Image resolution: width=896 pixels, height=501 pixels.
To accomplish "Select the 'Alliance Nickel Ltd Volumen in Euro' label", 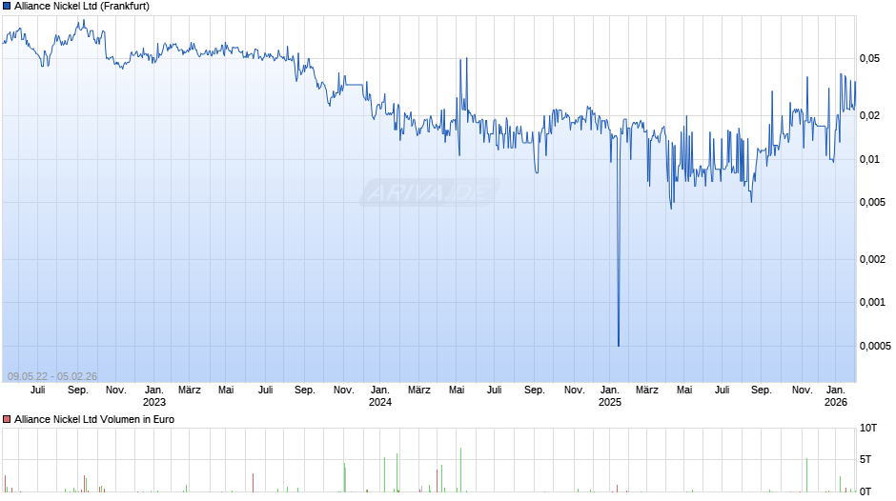I will pos(94,419).
